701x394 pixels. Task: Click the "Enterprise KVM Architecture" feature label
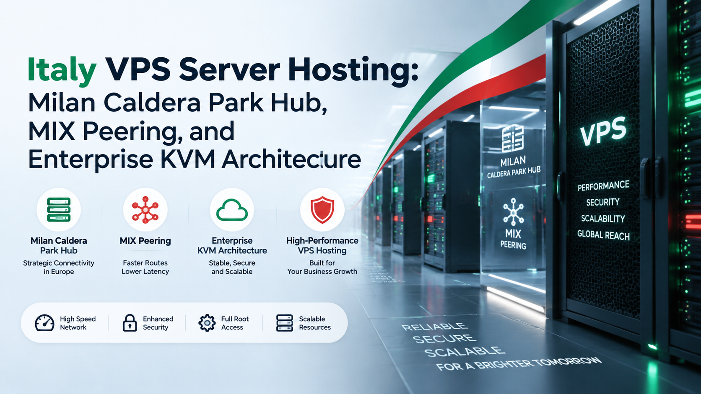(232, 245)
